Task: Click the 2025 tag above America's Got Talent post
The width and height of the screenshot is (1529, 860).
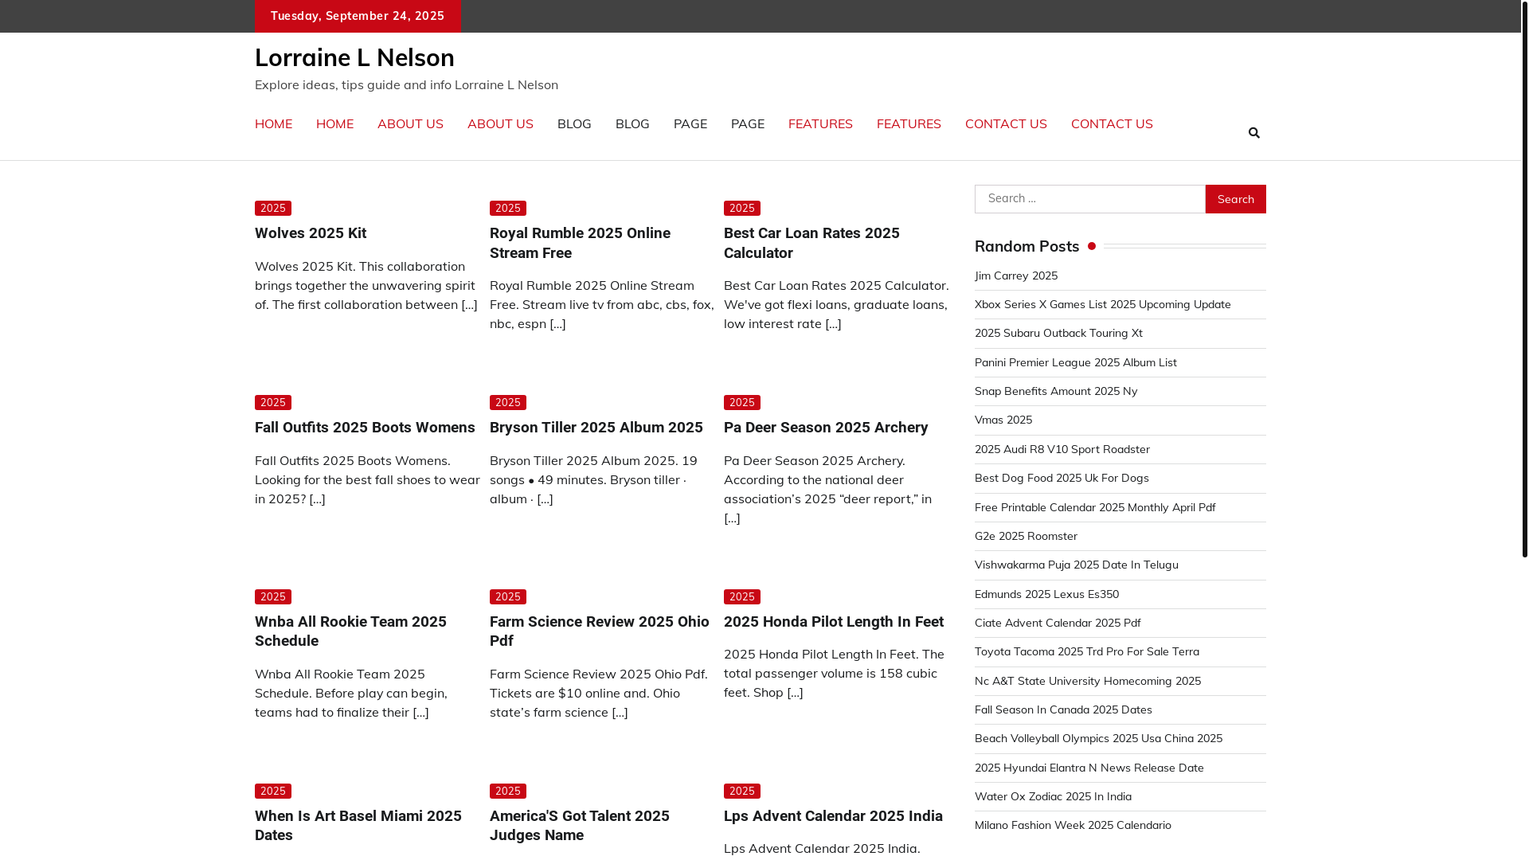Action: tap(508, 792)
